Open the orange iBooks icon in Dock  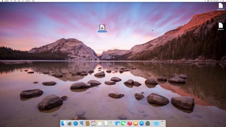pos(136,123)
